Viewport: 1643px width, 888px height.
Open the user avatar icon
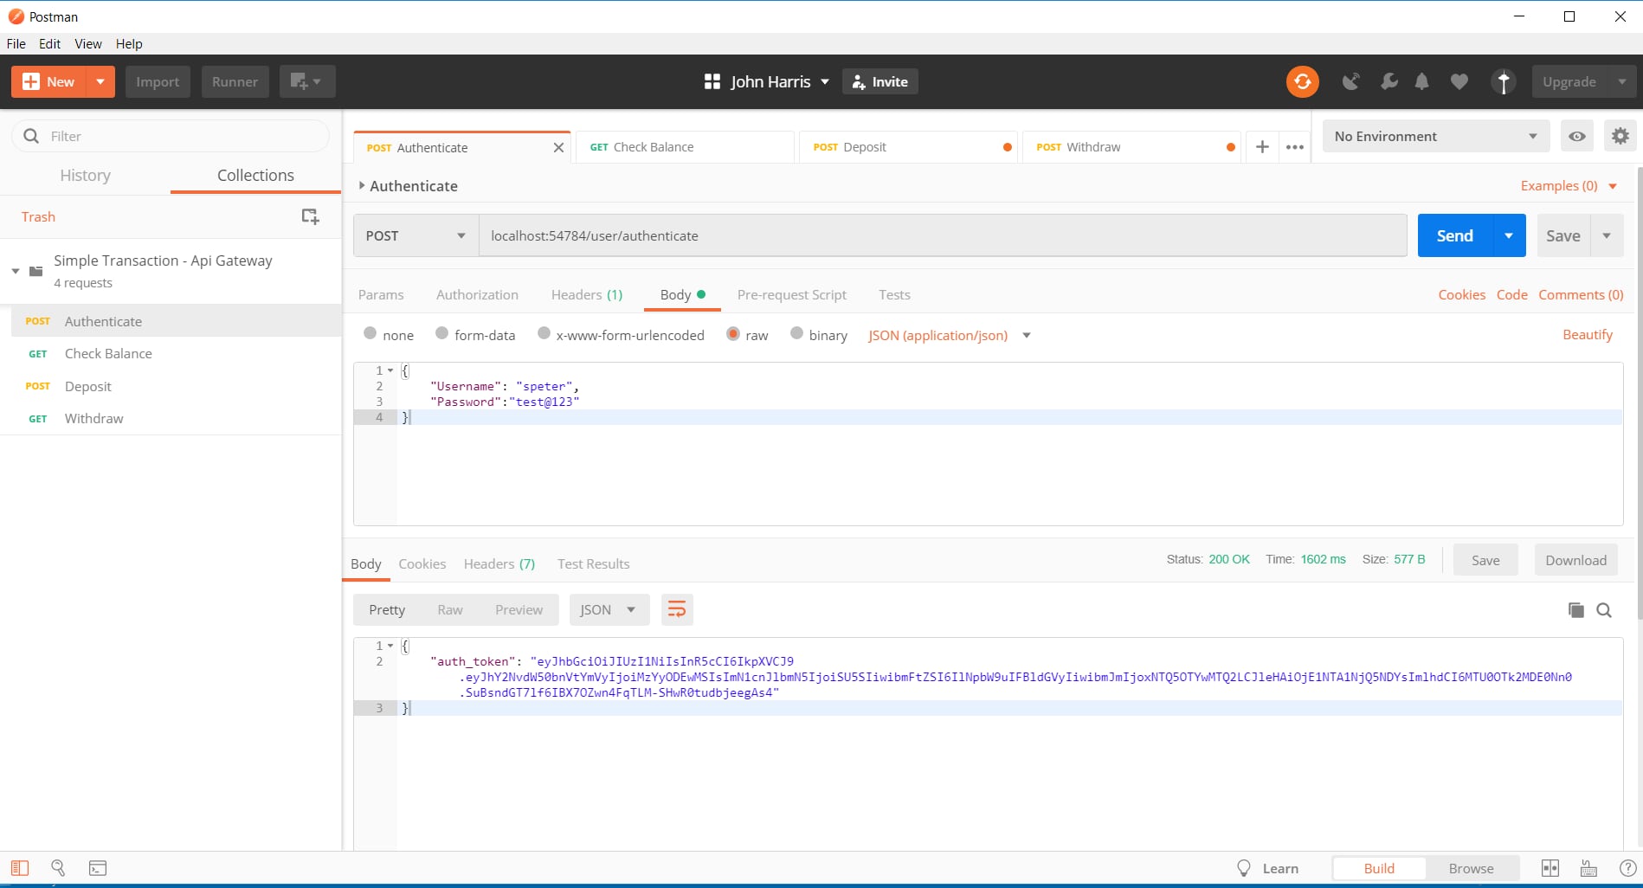point(1504,81)
